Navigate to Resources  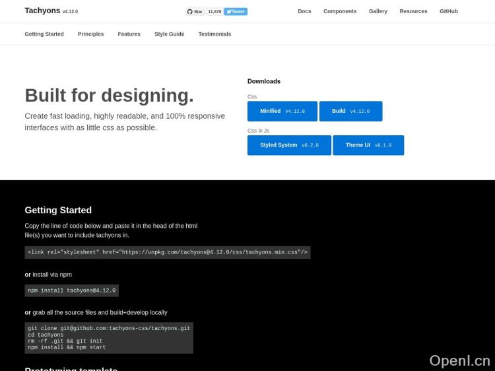point(413,11)
